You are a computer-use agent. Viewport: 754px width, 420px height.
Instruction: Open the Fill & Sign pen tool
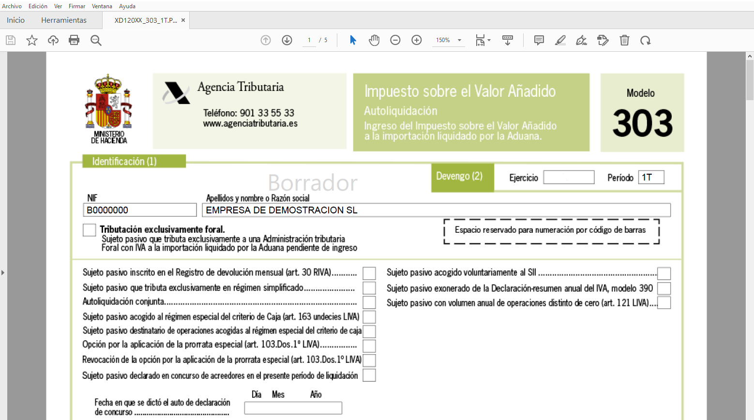point(581,40)
